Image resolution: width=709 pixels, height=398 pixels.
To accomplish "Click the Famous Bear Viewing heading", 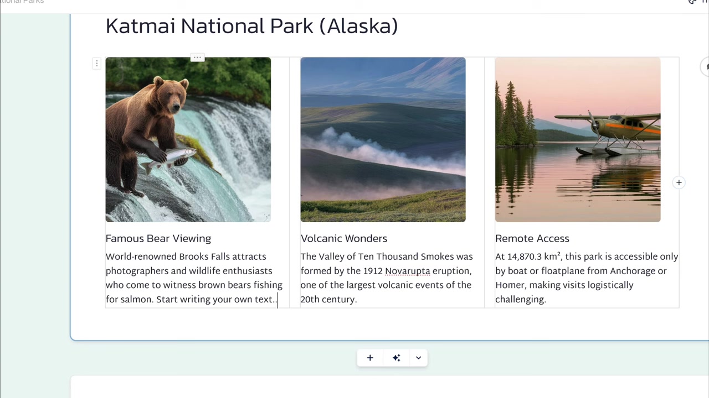I will (158, 238).
